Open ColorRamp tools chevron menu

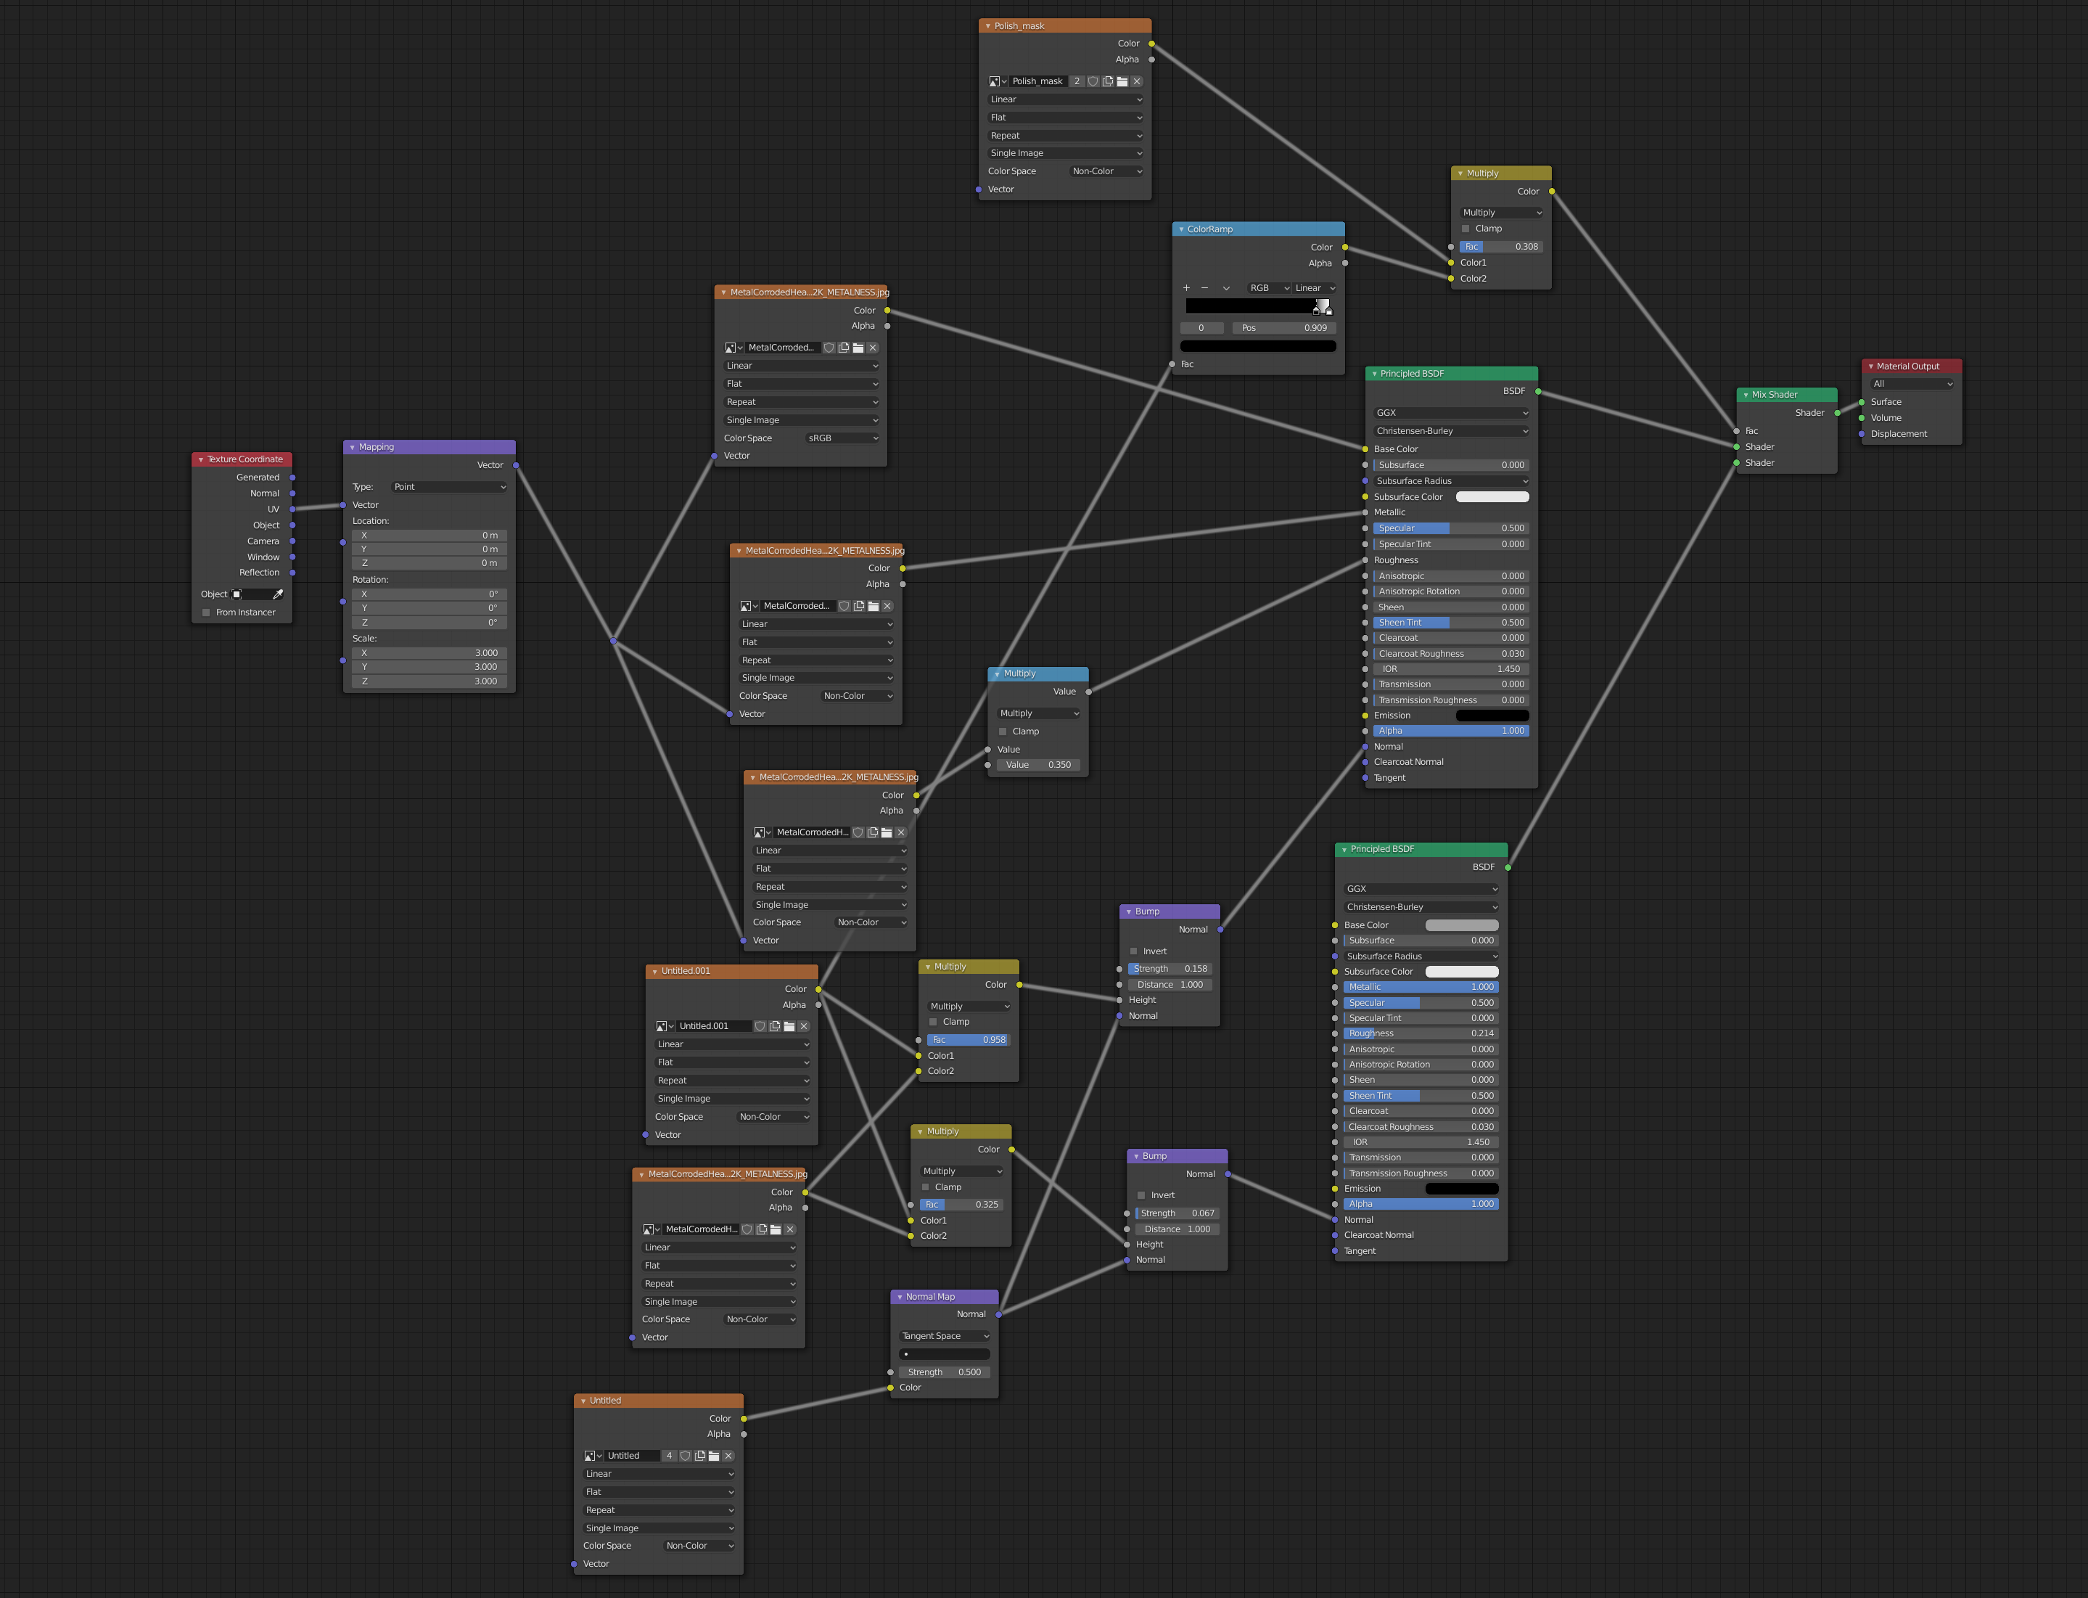pos(1225,288)
